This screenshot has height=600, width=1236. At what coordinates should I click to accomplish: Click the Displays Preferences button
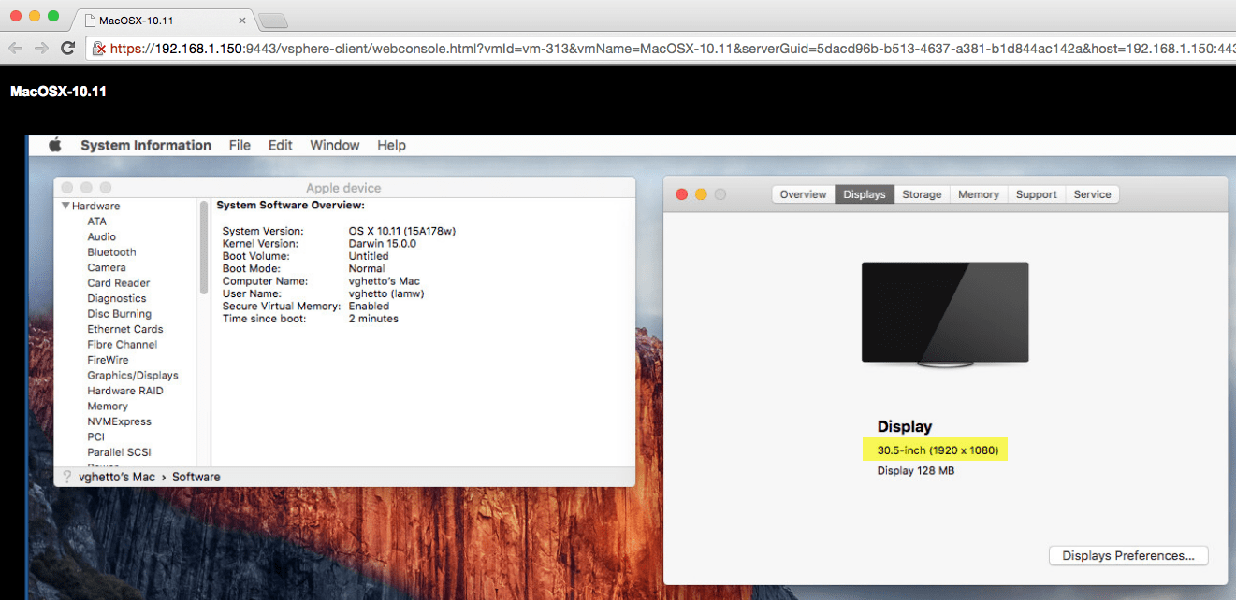pos(1127,555)
